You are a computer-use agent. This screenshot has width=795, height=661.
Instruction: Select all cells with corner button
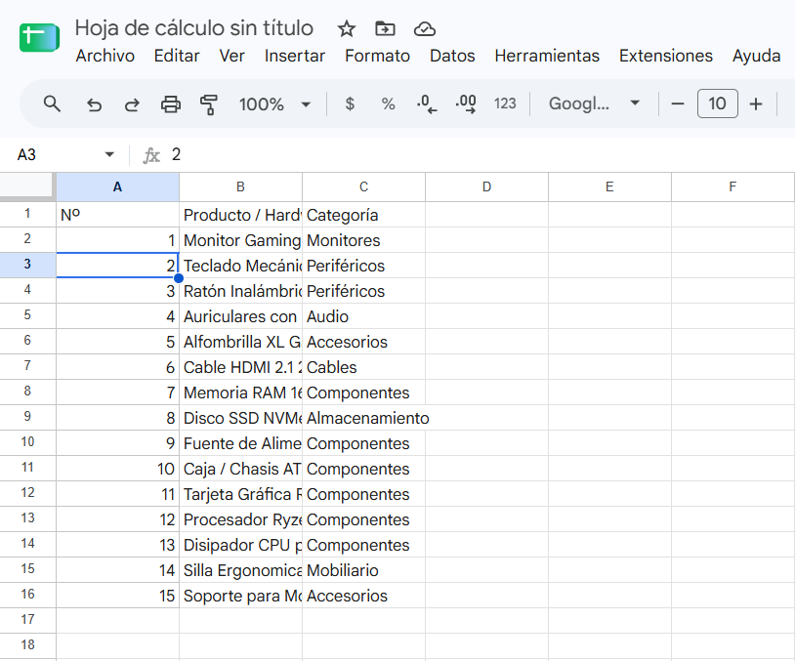tap(27, 186)
